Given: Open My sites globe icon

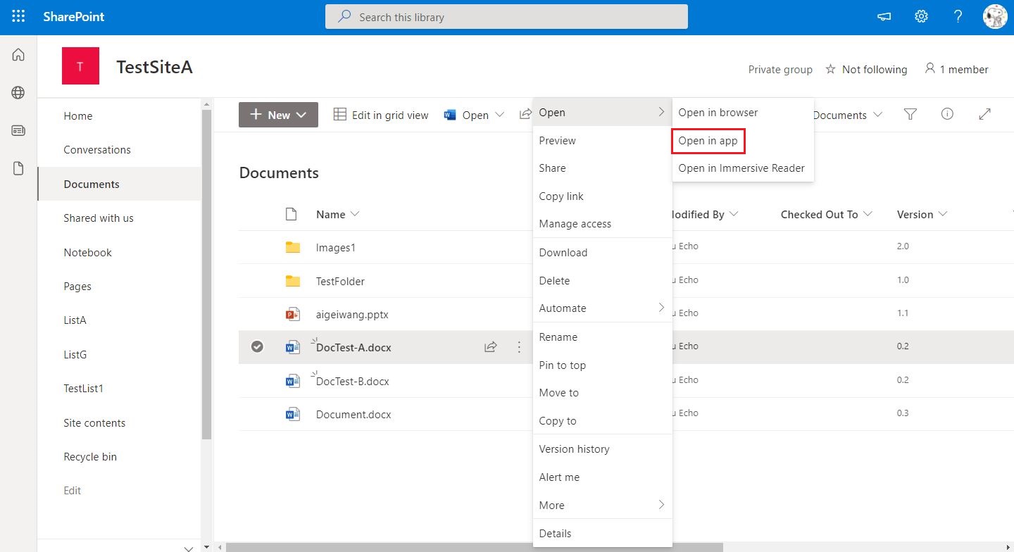Looking at the screenshot, I should pyautogui.click(x=18, y=92).
